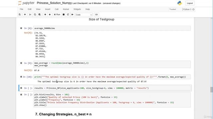213x119 pixels.
Task: Click the Trusted notebook indicator
Action: pos(172,9)
